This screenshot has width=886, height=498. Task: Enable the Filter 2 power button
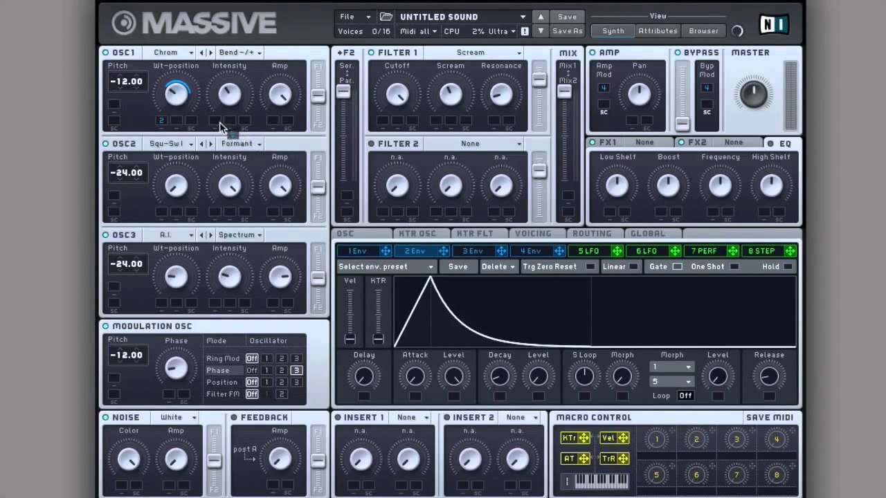[372, 144]
